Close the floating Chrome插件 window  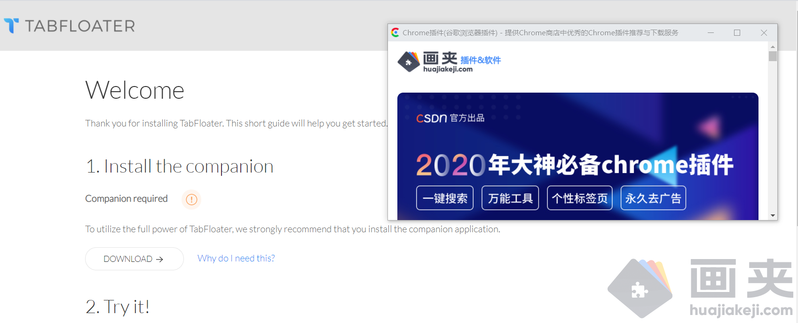764,32
